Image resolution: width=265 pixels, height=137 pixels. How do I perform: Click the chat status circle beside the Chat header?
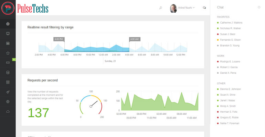click(259, 7)
